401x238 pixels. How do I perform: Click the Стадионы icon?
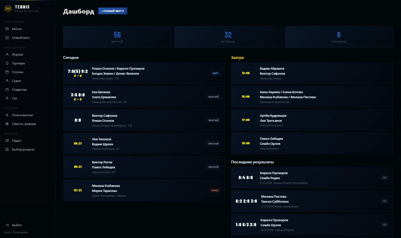(x=7, y=89)
